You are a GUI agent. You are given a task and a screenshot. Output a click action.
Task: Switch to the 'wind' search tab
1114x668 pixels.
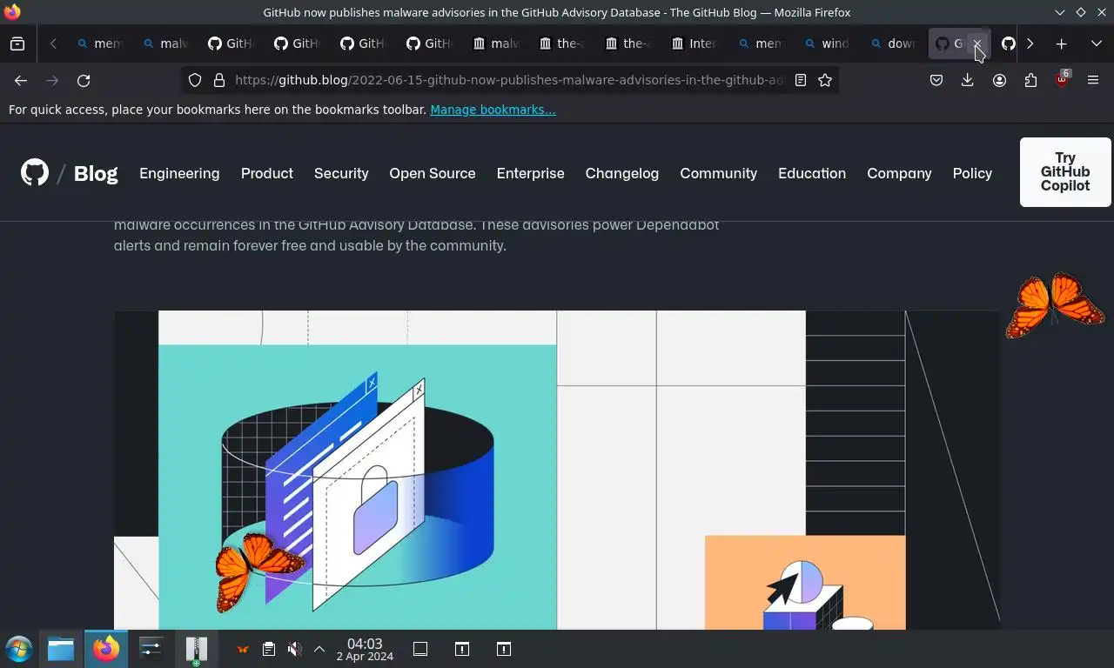pyautogui.click(x=827, y=43)
